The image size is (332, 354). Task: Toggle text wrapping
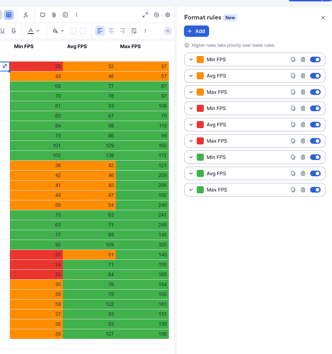(134, 31)
